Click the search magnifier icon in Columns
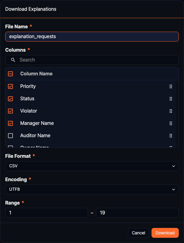Viewport: 184px width, 243px height. click(13, 60)
